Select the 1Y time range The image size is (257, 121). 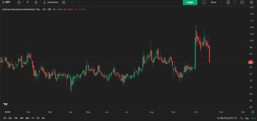point(33,118)
